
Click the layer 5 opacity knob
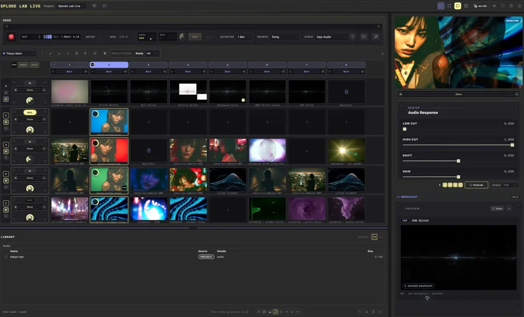(29, 100)
